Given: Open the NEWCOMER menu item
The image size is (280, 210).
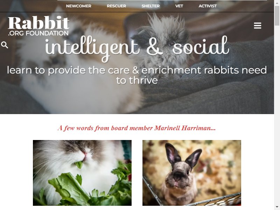Looking at the screenshot, I should [x=78, y=6].
